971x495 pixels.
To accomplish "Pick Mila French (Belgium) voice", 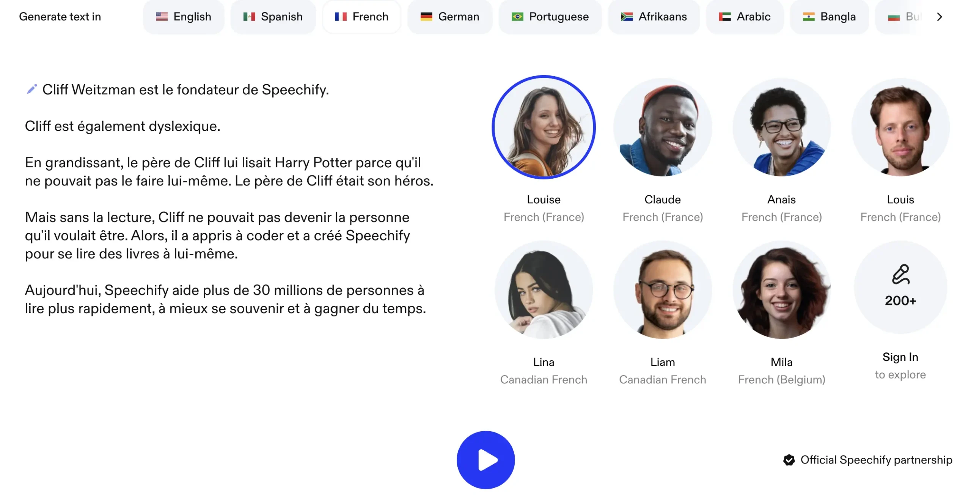I will (x=782, y=290).
